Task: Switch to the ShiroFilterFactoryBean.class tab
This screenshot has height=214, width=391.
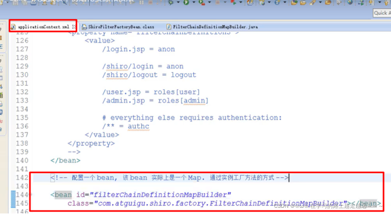Action: (x=118, y=27)
